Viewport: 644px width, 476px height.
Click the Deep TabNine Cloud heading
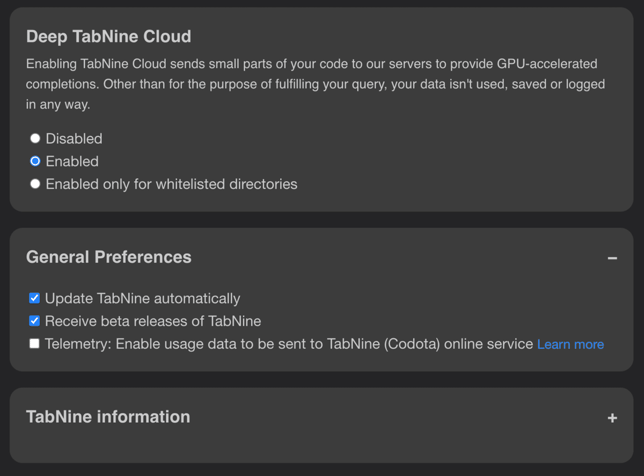pos(108,37)
